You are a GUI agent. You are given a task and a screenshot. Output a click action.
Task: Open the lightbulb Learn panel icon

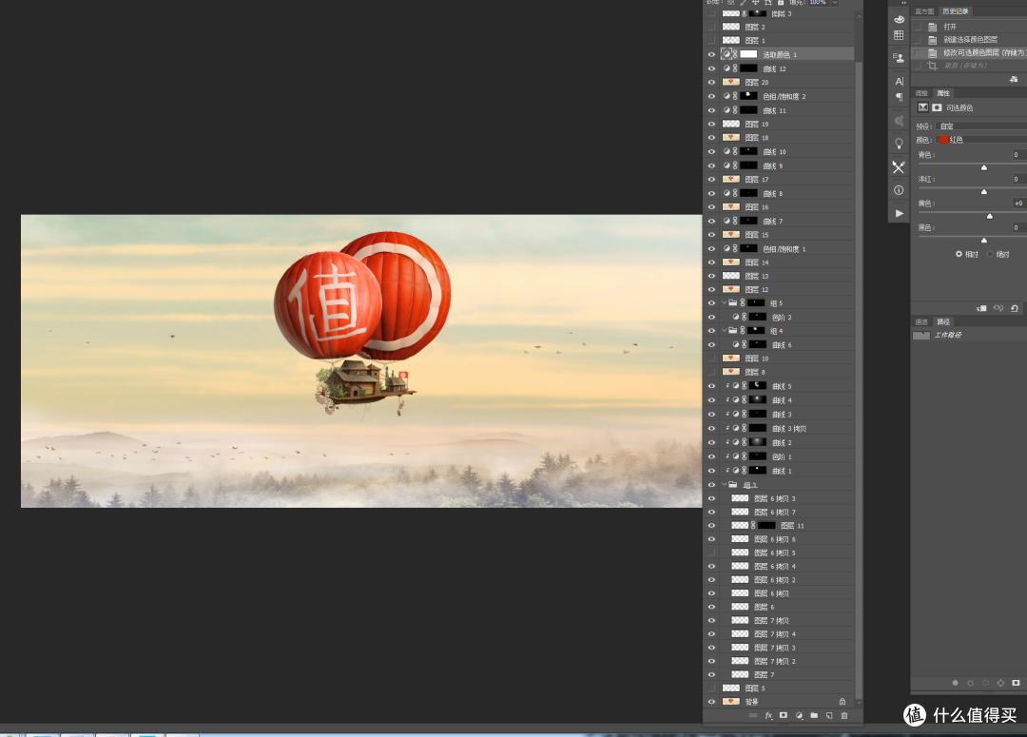tap(899, 144)
